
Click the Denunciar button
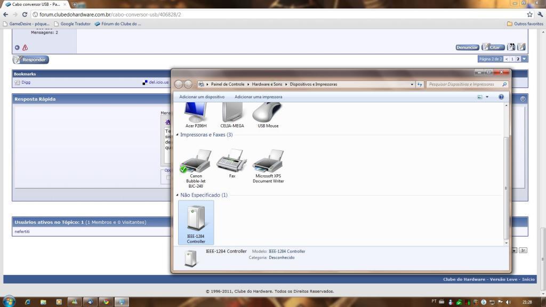point(467,47)
